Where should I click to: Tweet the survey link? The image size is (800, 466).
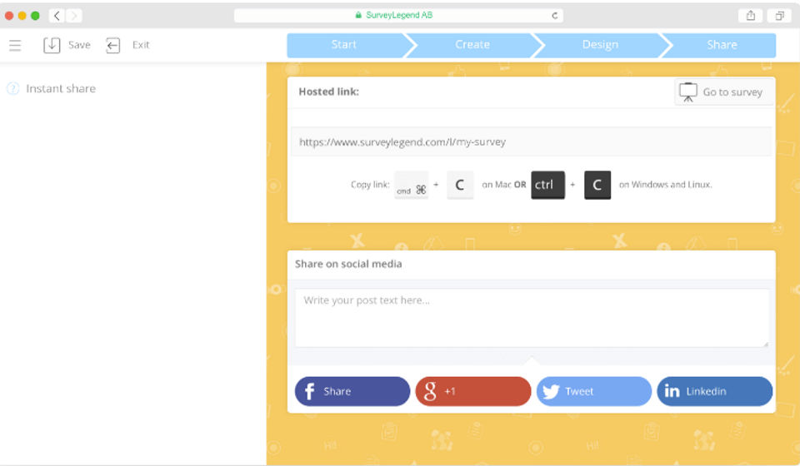[594, 391]
